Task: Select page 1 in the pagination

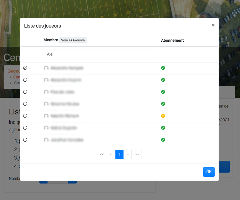Action: pyautogui.click(x=119, y=154)
